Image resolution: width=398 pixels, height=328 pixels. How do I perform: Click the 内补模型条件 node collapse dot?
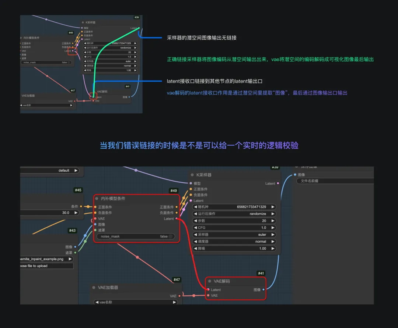(x=97, y=199)
